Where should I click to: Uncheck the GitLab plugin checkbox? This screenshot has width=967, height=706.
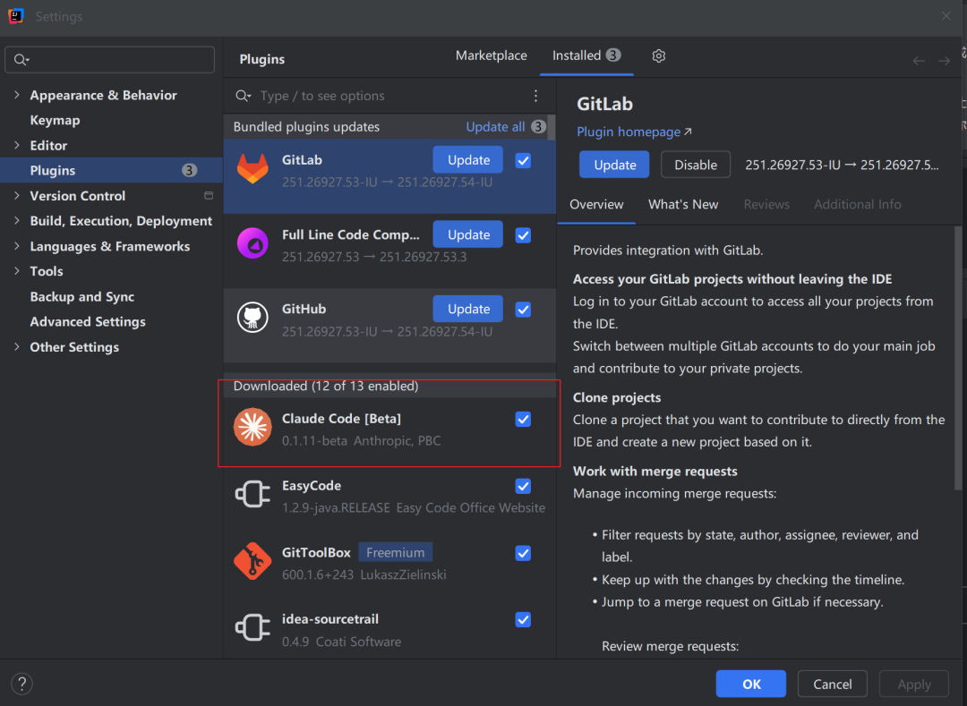[523, 161]
